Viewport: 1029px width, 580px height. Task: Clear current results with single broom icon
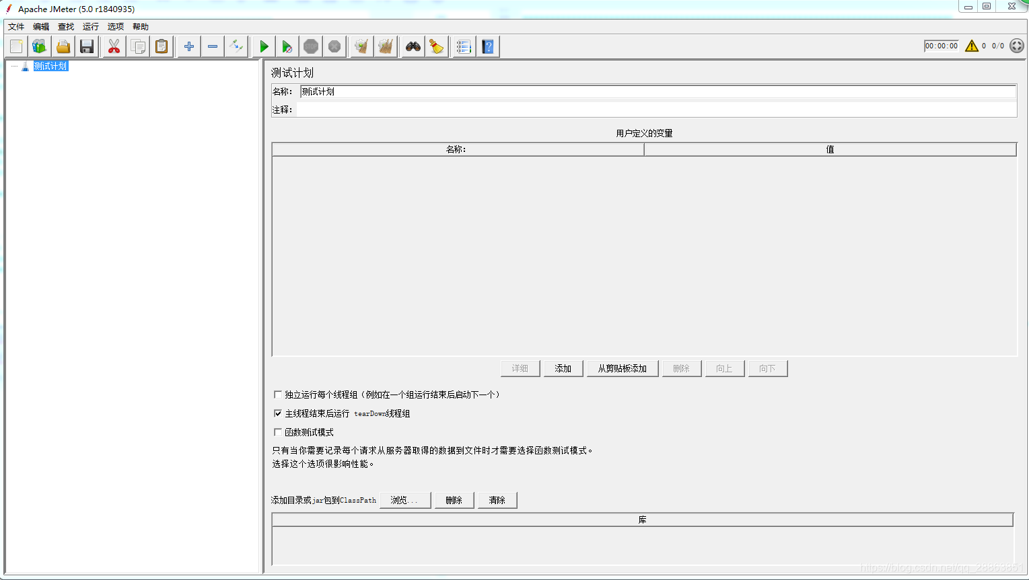362,46
